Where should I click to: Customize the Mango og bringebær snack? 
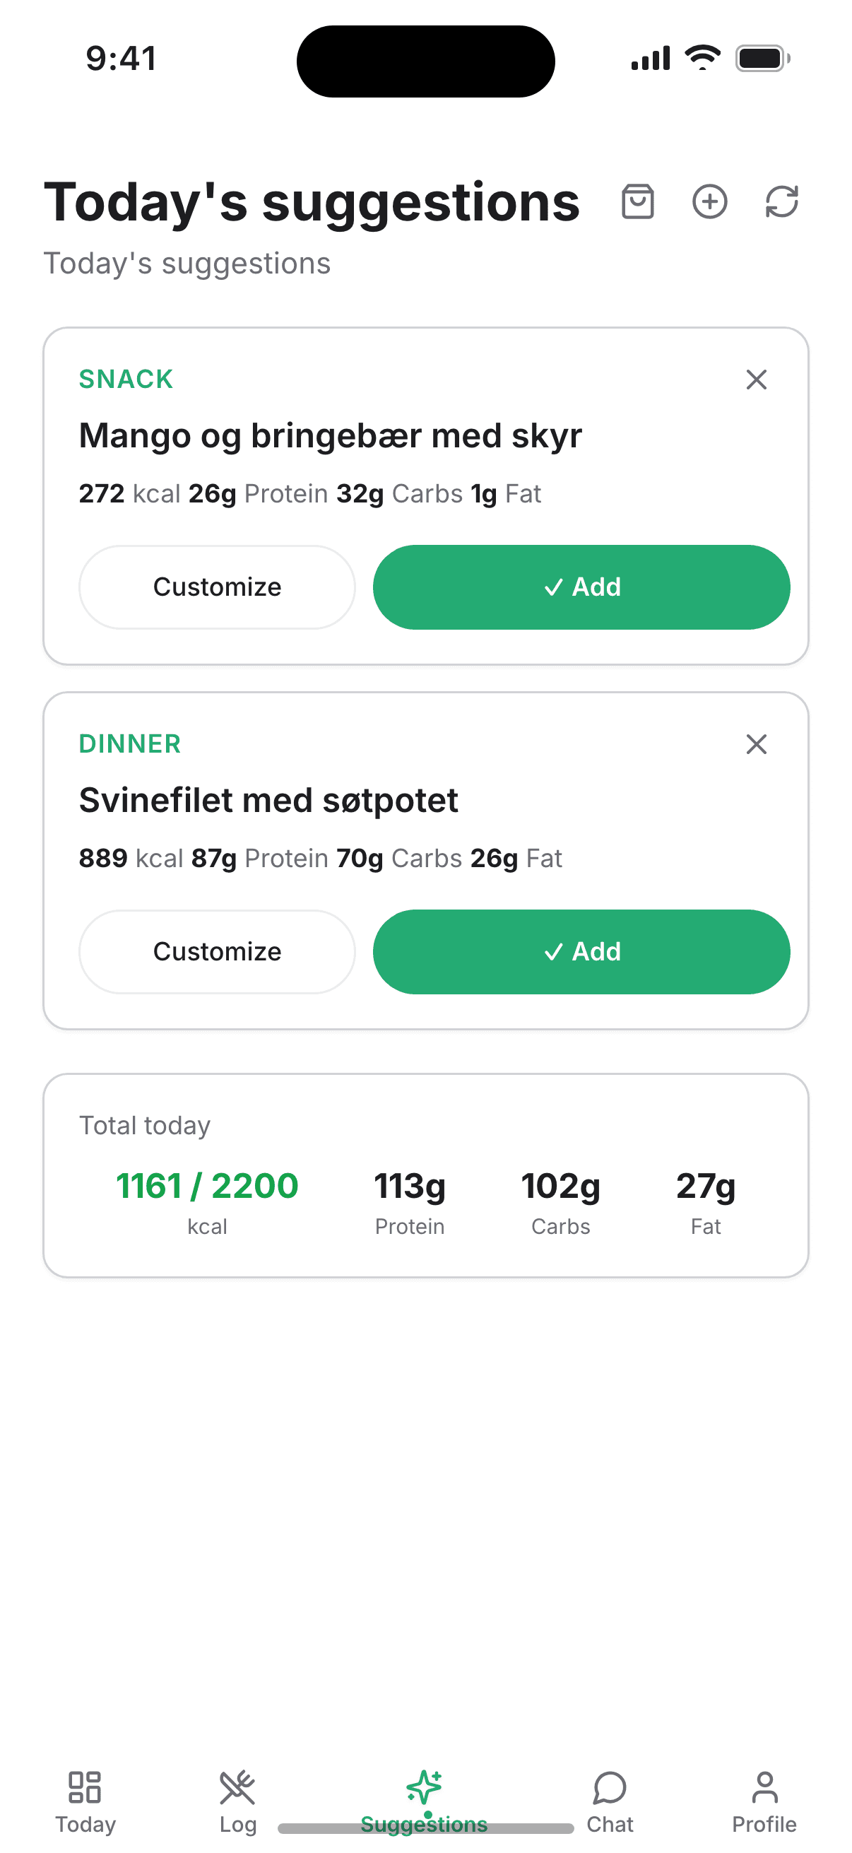(x=217, y=587)
